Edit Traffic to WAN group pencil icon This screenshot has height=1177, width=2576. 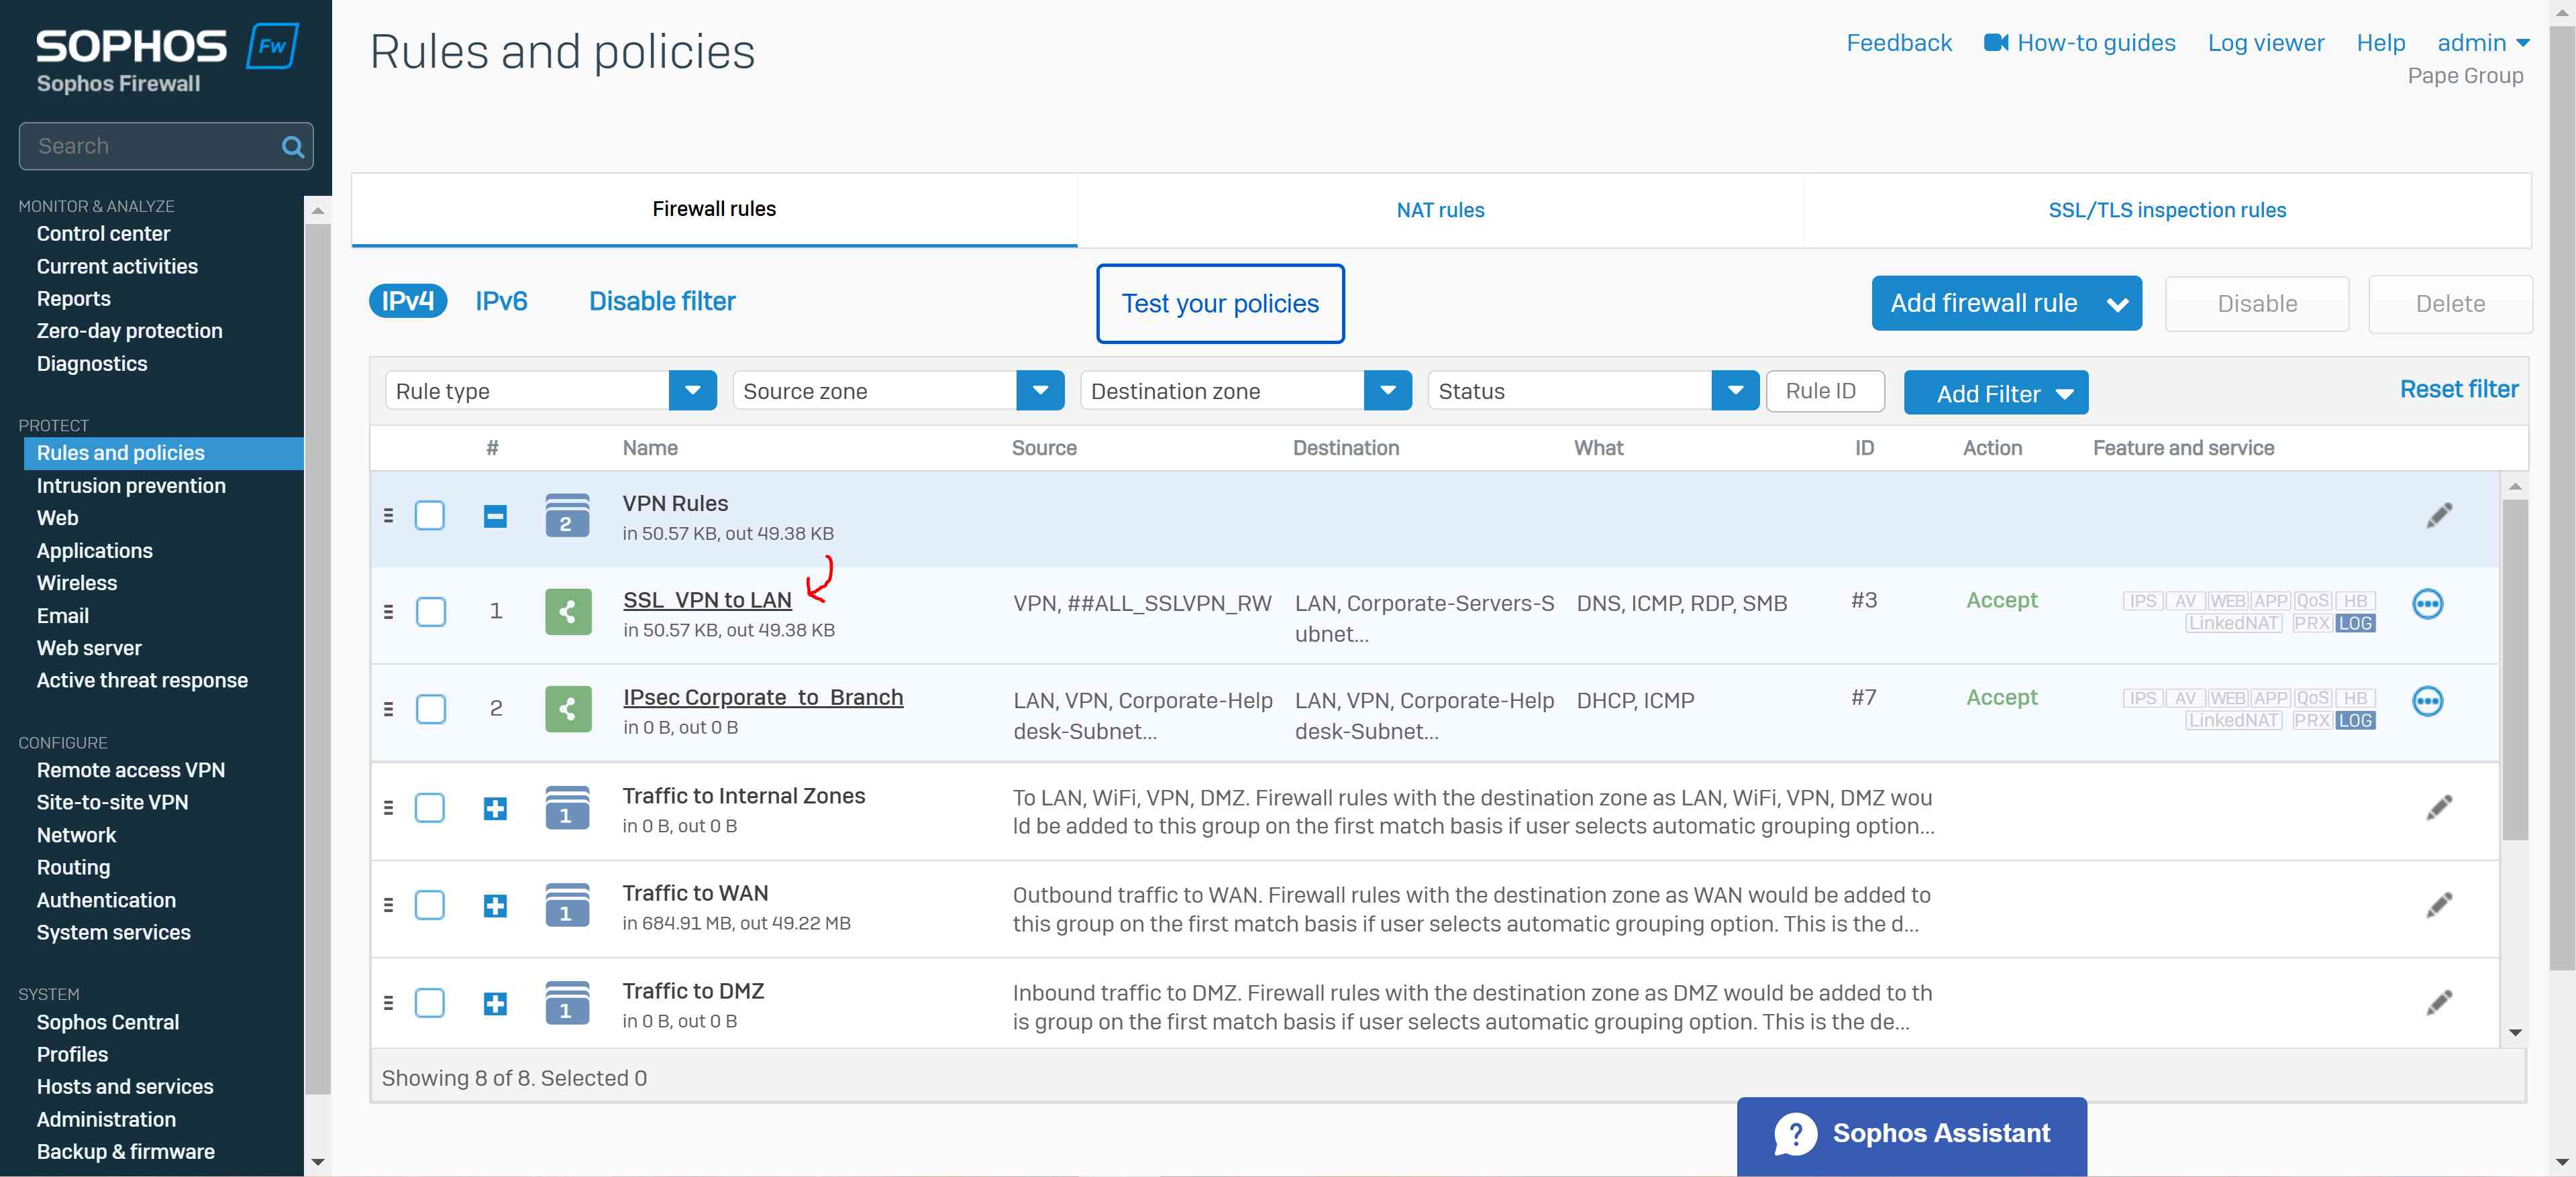point(2439,905)
